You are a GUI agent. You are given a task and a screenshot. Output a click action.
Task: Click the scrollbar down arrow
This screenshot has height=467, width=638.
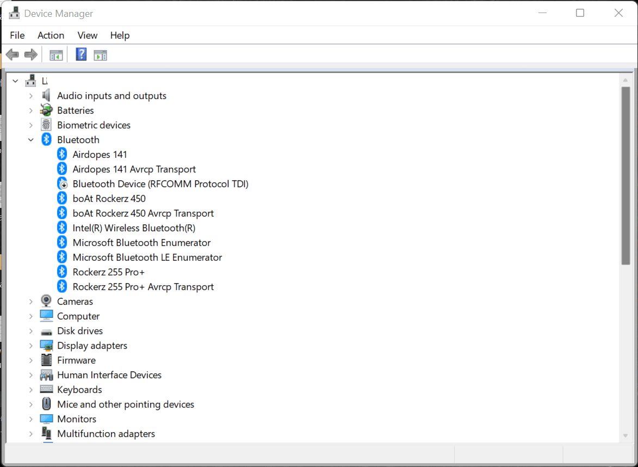pos(625,435)
